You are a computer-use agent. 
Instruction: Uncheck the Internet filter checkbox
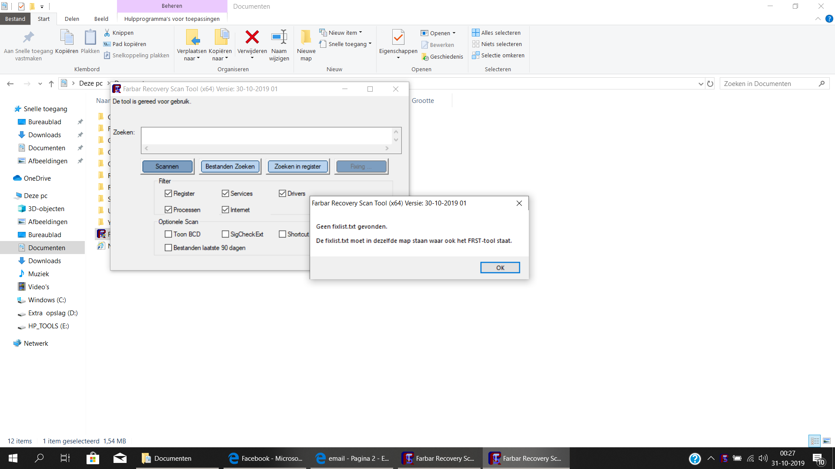pyautogui.click(x=225, y=210)
